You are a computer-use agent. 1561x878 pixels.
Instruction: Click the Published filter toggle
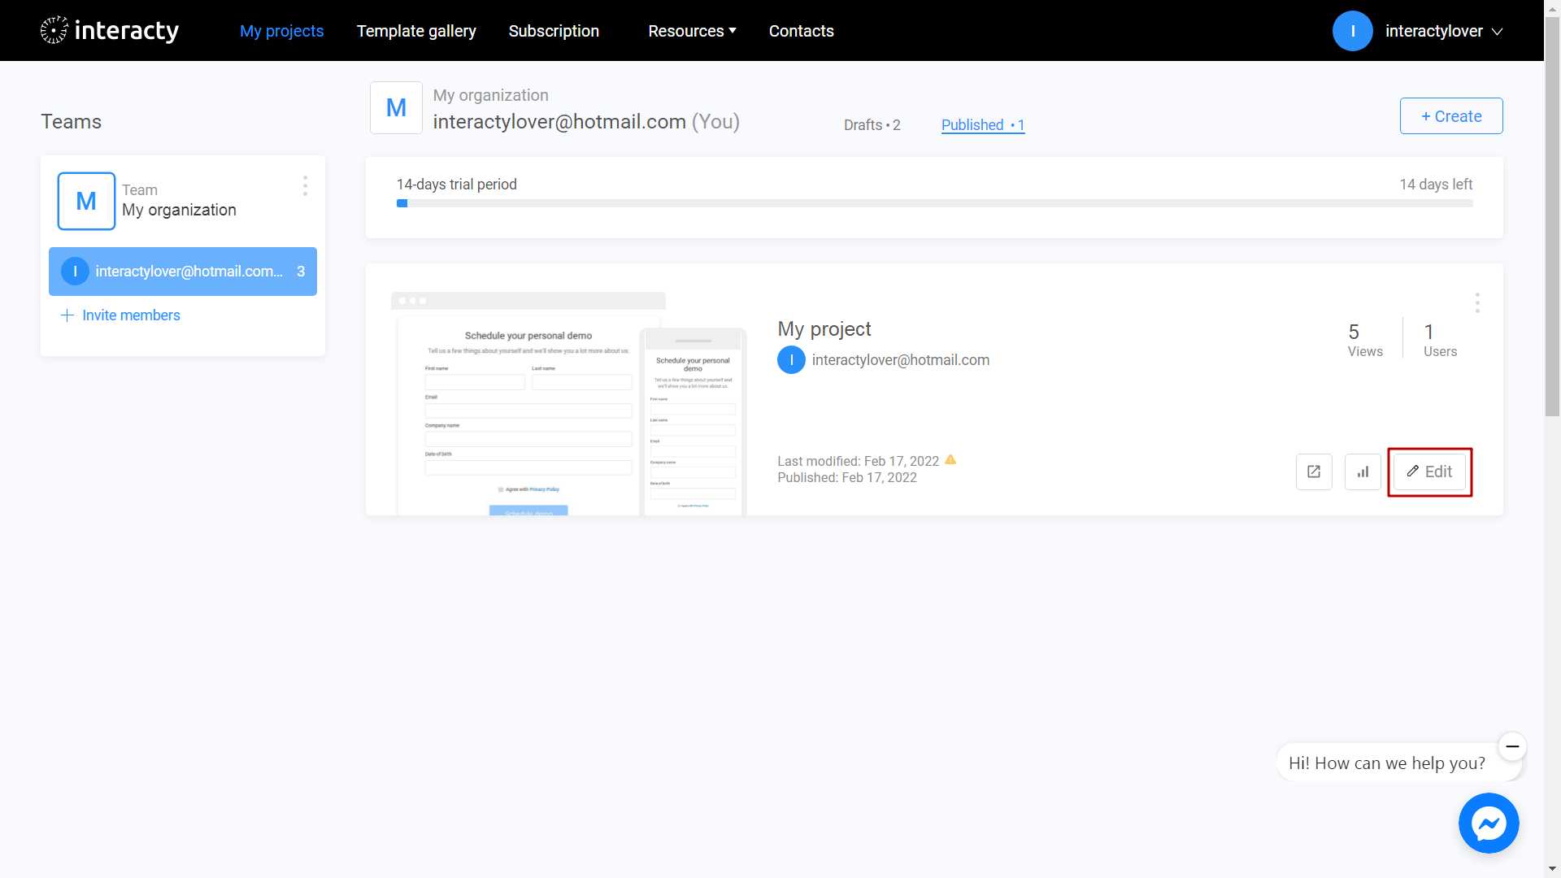[981, 124]
